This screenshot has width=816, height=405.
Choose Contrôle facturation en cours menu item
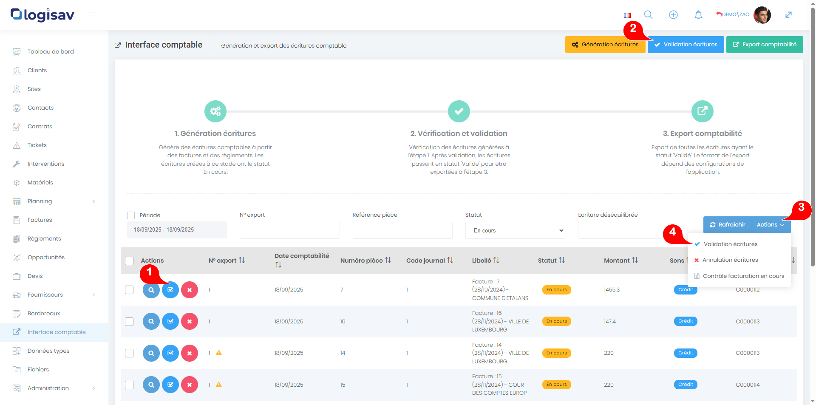[743, 276]
